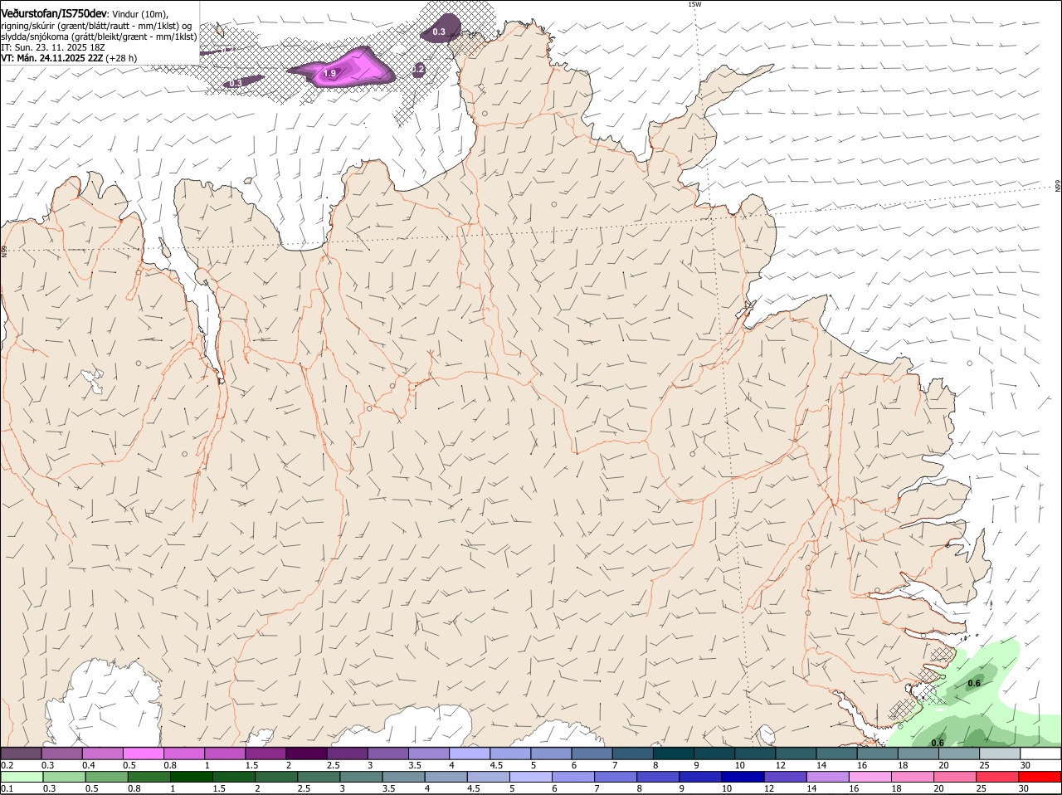Viewport: 1062px width, 795px height.
Task: Select the upper-scale light lavender swatch starting at 4.5
Action: pos(509,754)
